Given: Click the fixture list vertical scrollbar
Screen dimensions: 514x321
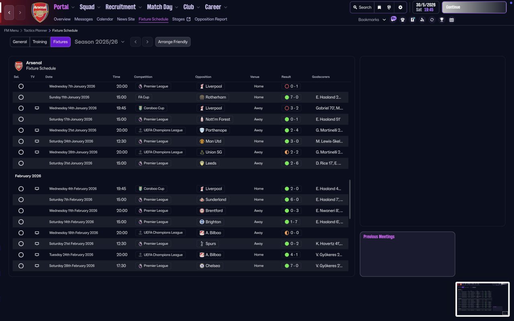Looking at the screenshot, I should [x=350, y=199].
